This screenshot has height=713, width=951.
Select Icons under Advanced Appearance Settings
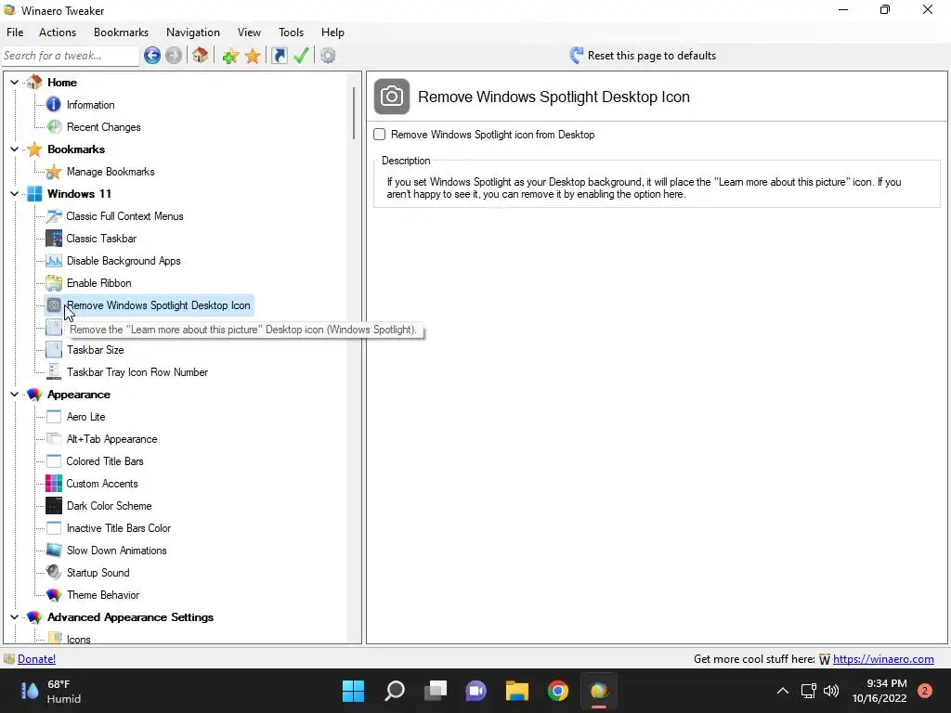pos(79,639)
